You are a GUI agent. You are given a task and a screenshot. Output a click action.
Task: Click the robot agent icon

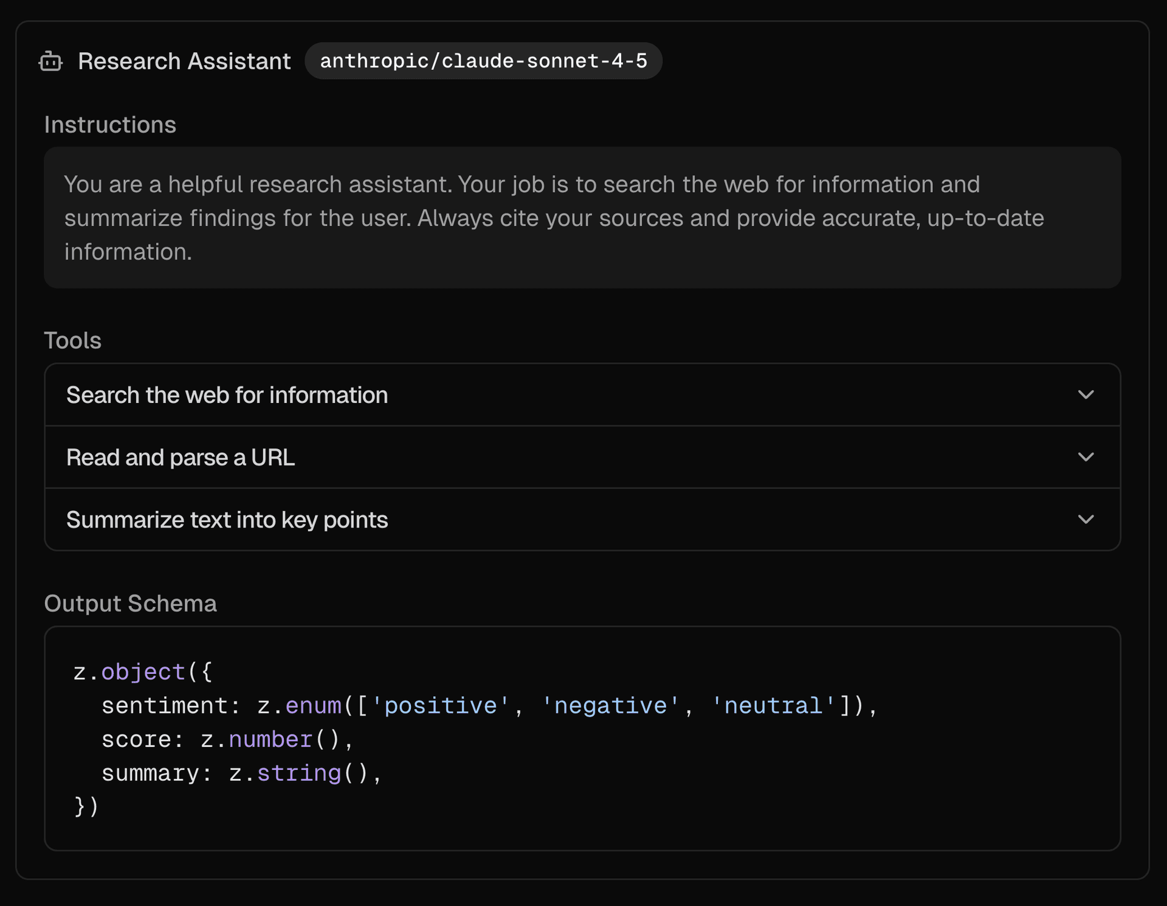coord(50,61)
